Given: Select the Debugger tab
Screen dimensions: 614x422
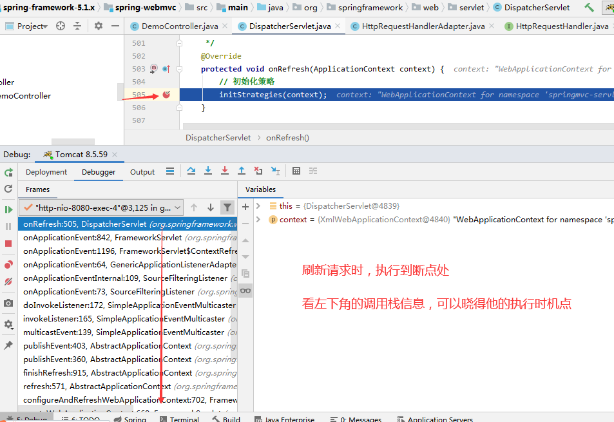Looking at the screenshot, I should pos(99,172).
